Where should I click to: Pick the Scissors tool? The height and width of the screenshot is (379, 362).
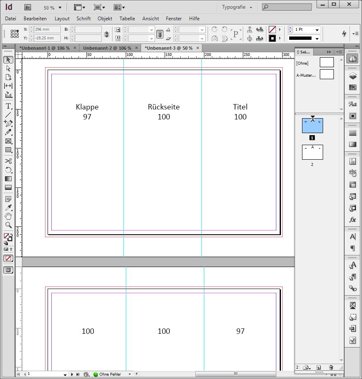coord(8,161)
